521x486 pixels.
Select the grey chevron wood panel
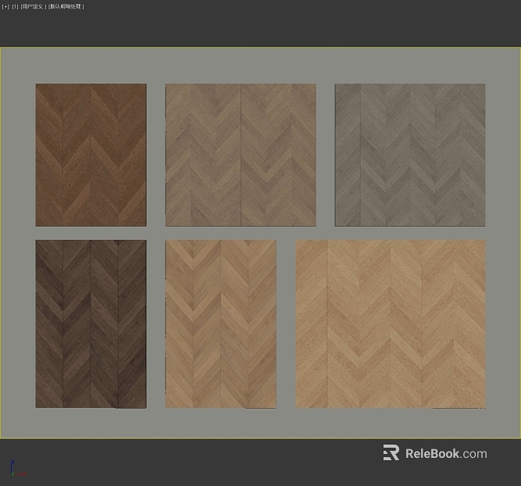(410, 155)
